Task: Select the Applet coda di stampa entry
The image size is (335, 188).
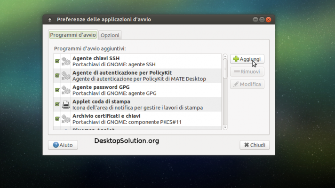Action: [x=137, y=104]
